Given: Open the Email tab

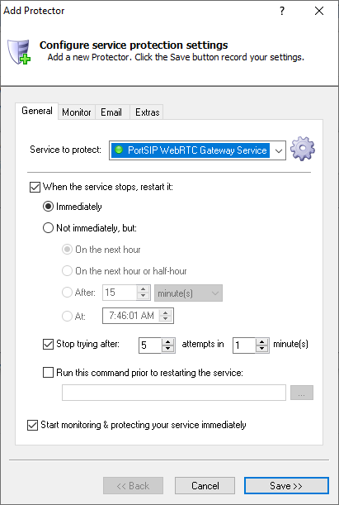Looking at the screenshot, I should click(x=111, y=112).
